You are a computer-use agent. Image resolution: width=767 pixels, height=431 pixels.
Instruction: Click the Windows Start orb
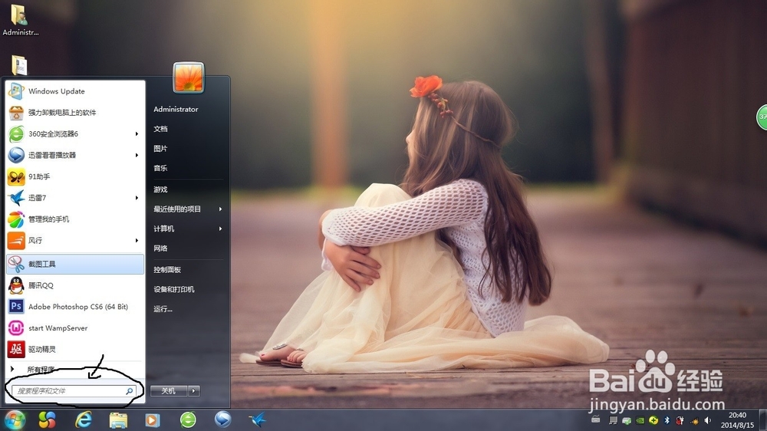[14, 419]
